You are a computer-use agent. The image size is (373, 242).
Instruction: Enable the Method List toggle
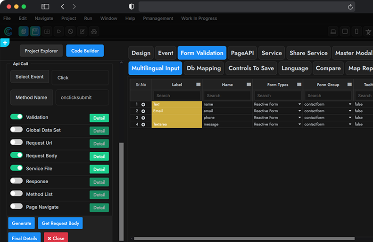click(x=17, y=194)
